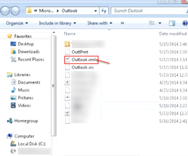Open the address bar history dropdown
The height and width of the screenshot is (156, 188).
click(x=95, y=11)
